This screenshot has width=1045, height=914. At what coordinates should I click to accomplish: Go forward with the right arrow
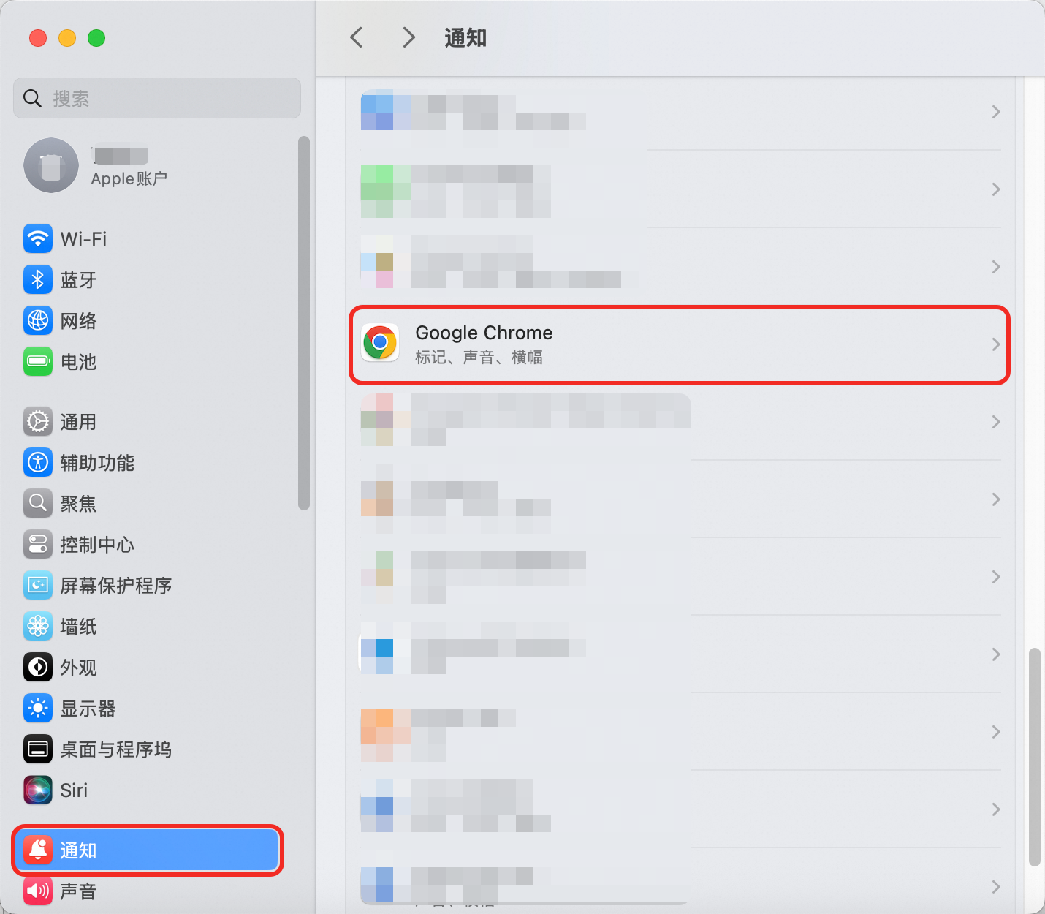408,38
